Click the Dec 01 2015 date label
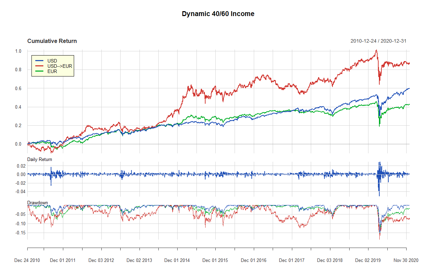 215,260
